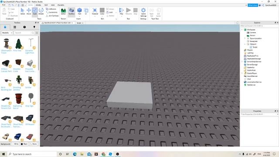Open the Material dropdown arrow
The image size is (279, 157).
click(x=95, y=16)
